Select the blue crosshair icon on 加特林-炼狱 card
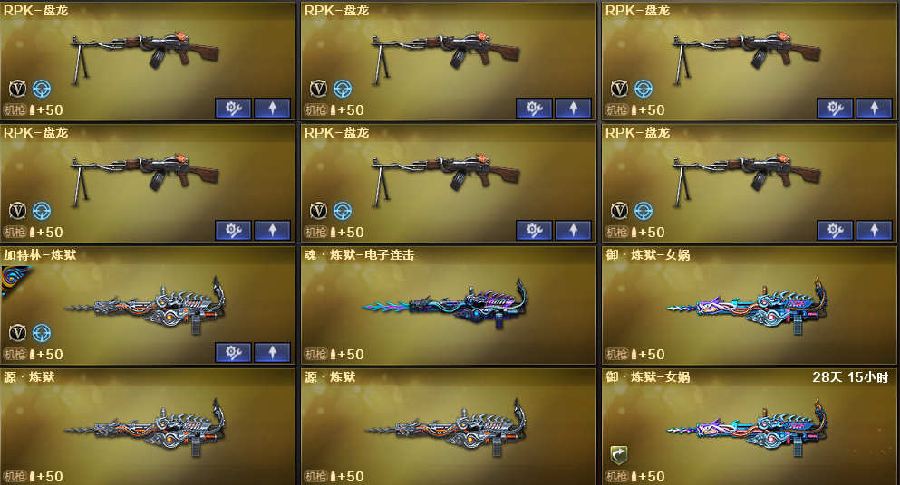This screenshot has height=485, width=900. click(42, 333)
